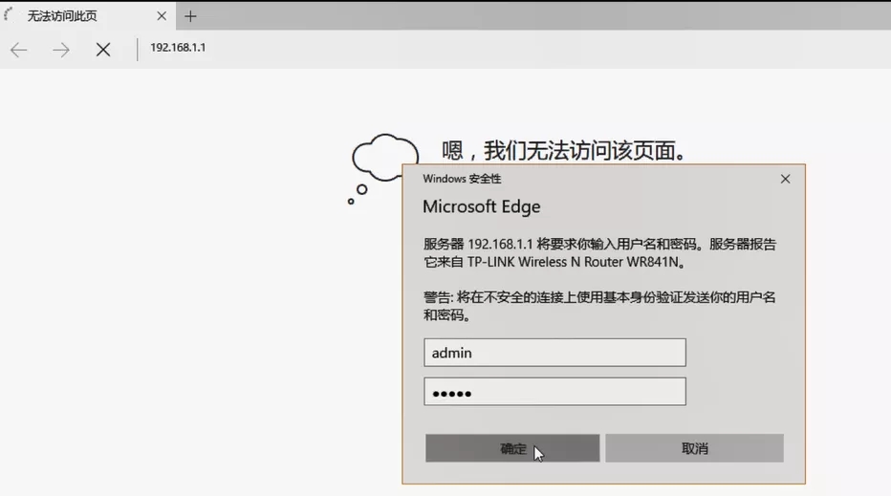891x496 pixels.
Task: Click the forward navigation arrow
Action: (x=61, y=50)
